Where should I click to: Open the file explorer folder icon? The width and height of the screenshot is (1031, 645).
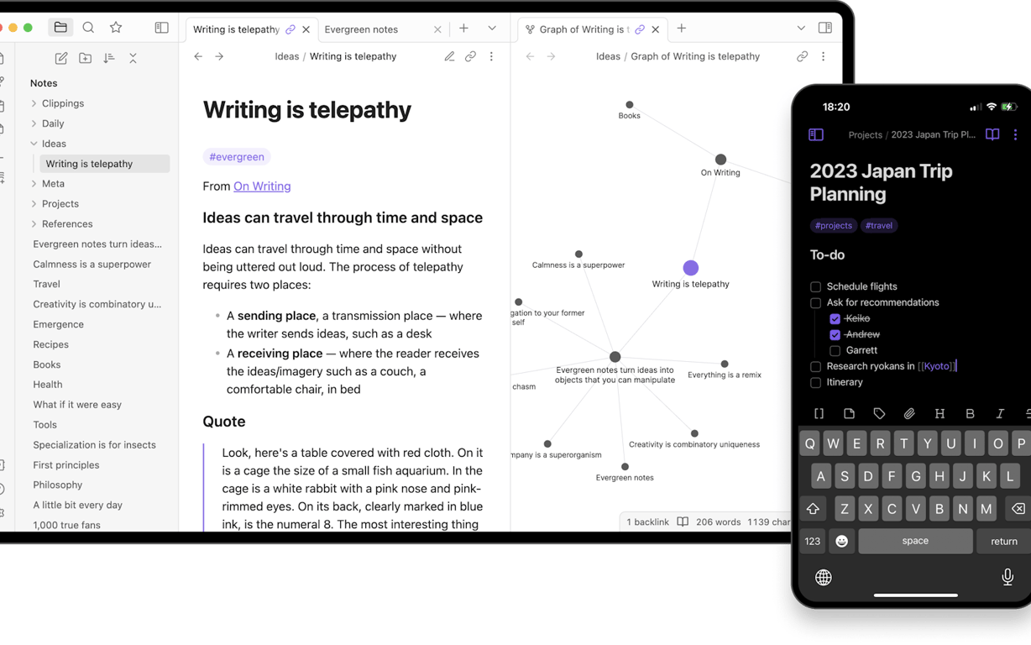pos(60,28)
